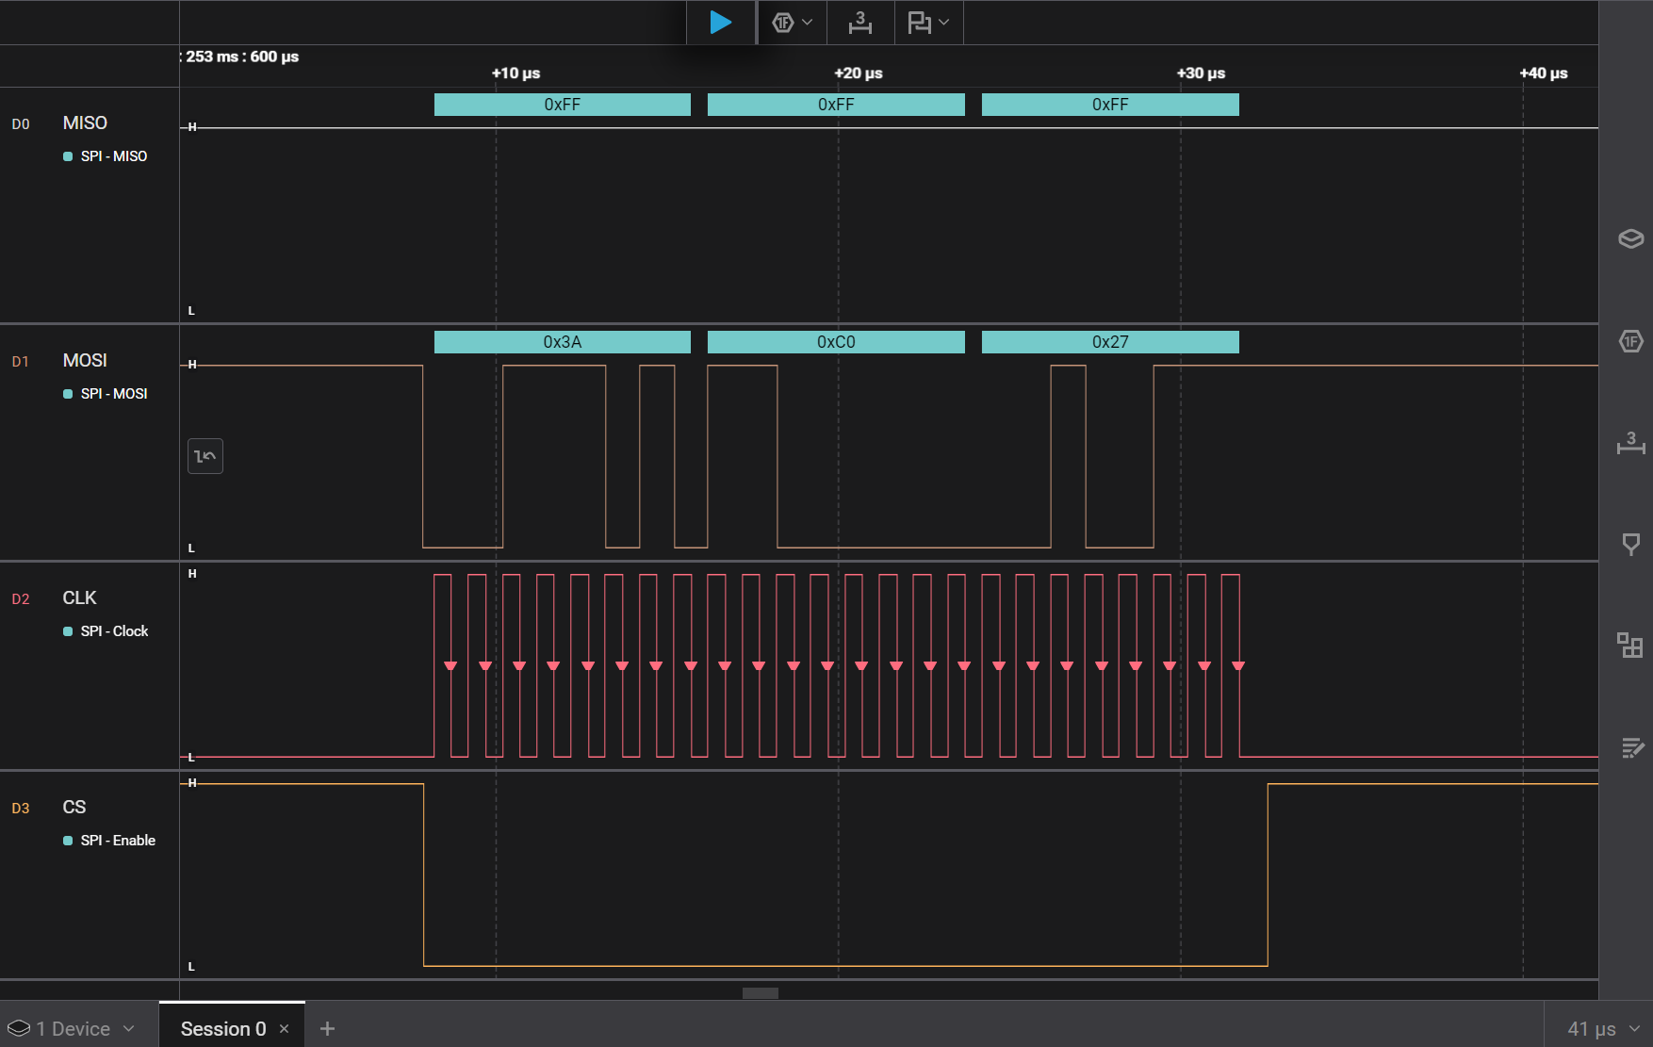Select the 0xC0 decoded byte on MOSI

pos(836,342)
